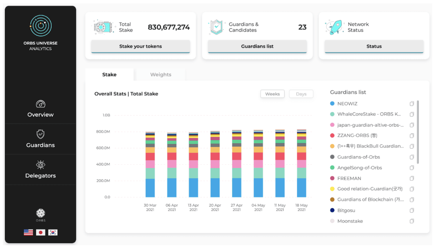435x248 pixels.
Task: Select Moonstake in Guardians list
Action: point(350,221)
